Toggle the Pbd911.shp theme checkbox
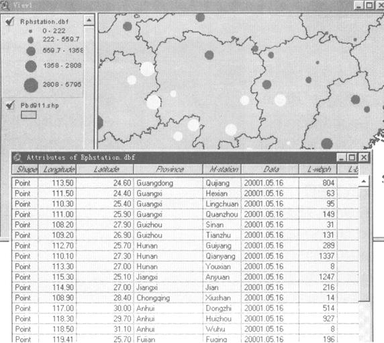Image resolution: width=384 pixels, height=343 pixels. 10,106
